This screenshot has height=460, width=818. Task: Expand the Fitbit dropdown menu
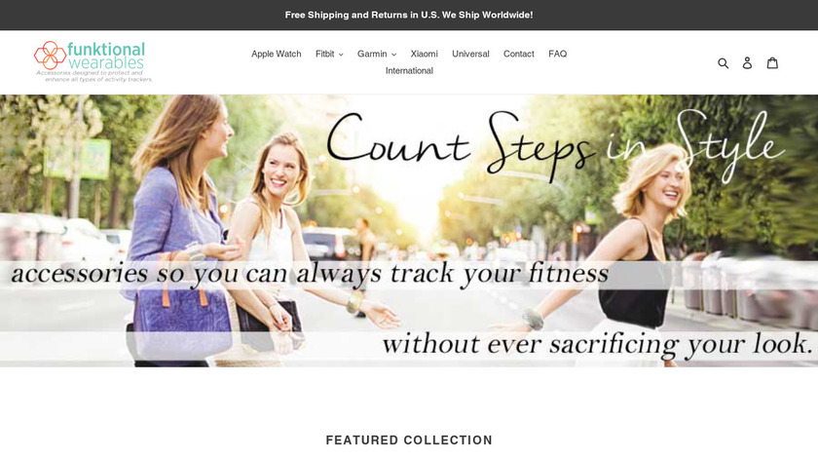click(329, 54)
